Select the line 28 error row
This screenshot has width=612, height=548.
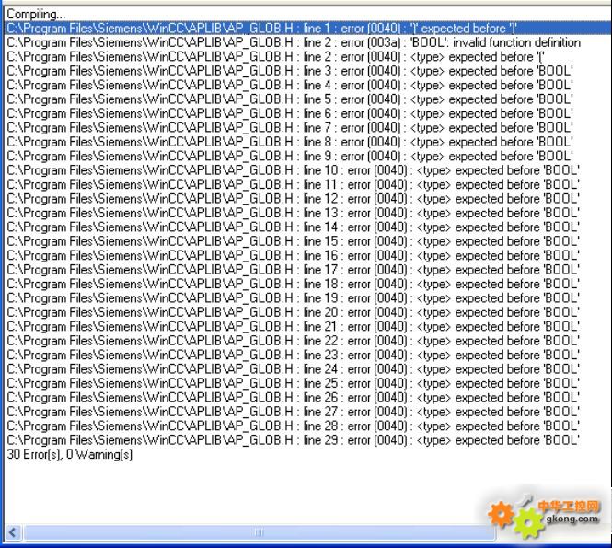[294, 426]
